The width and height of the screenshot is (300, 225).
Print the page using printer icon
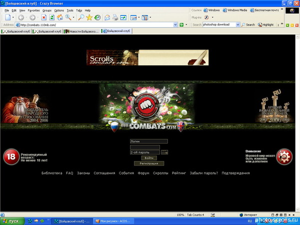point(115,17)
